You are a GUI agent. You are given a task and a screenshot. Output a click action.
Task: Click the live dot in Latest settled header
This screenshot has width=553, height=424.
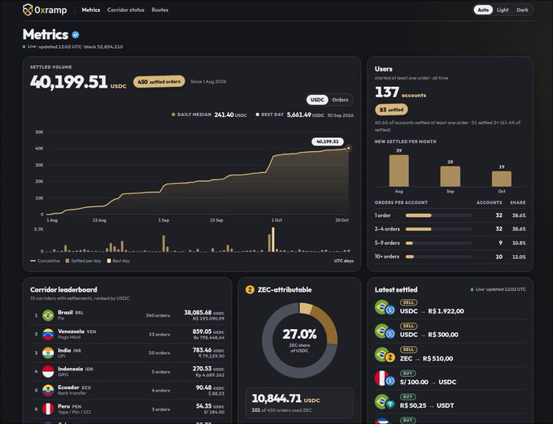tap(472, 289)
